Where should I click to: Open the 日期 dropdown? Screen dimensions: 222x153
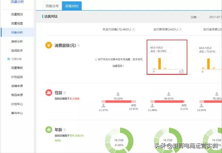(x=195, y=17)
